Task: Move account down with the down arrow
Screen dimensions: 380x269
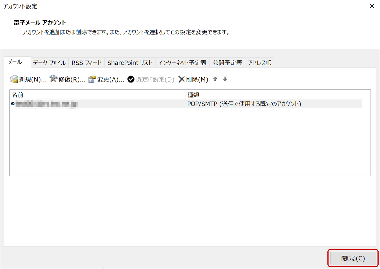Action: point(225,79)
